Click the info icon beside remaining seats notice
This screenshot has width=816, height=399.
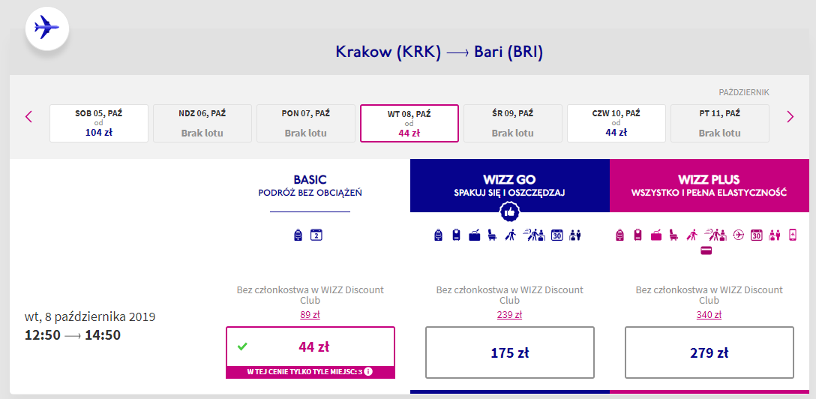[368, 371]
